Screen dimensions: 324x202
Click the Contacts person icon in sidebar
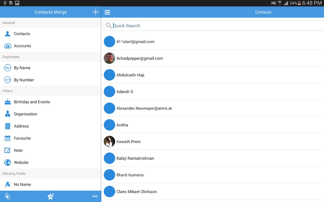tap(7, 34)
